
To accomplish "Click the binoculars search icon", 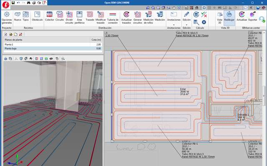I will pyautogui.click(x=28, y=3).
